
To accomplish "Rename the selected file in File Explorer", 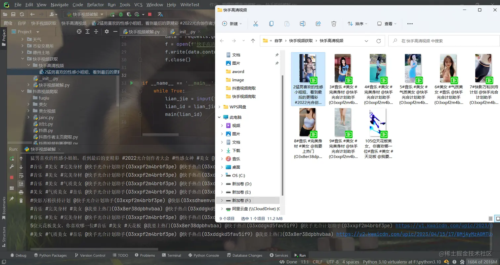I will tap(303, 24).
